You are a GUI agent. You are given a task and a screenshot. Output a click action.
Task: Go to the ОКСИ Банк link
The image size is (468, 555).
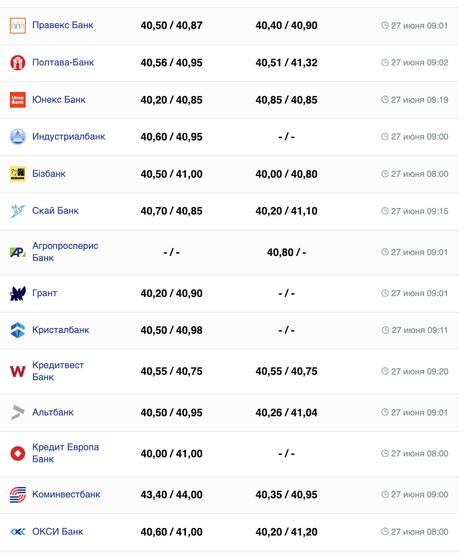[x=58, y=532]
